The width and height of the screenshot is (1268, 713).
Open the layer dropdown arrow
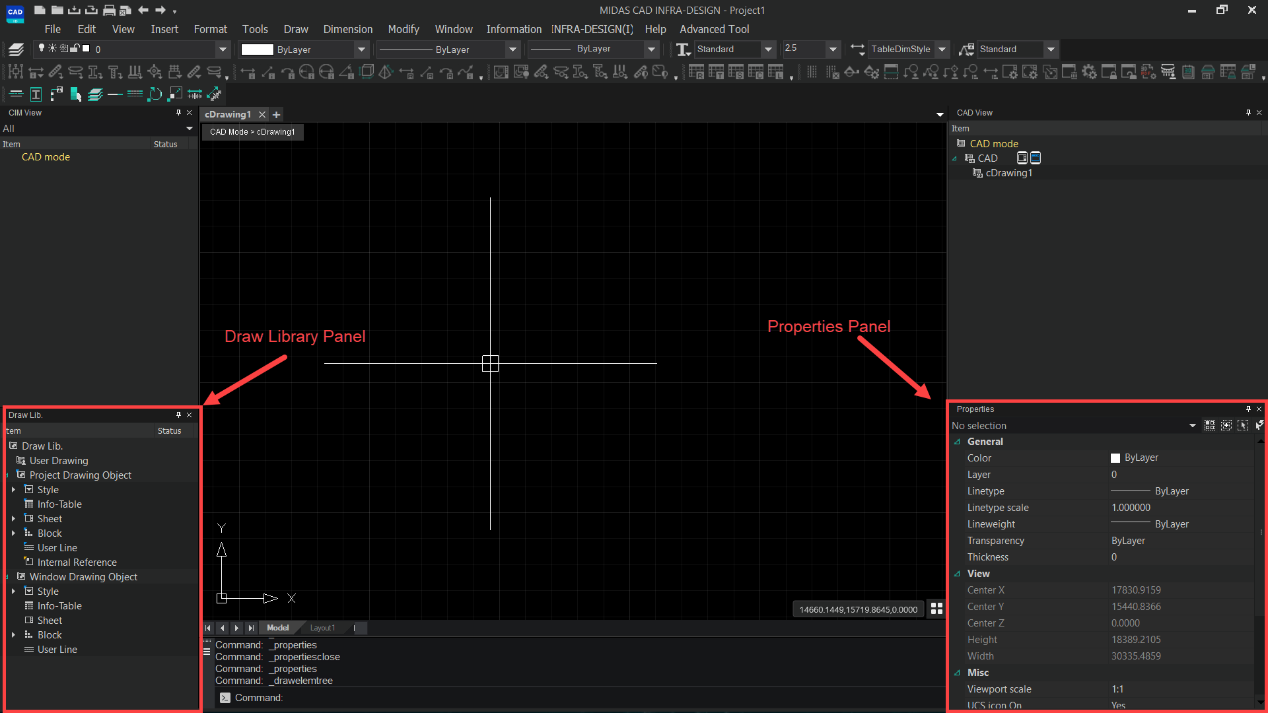(x=223, y=50)
